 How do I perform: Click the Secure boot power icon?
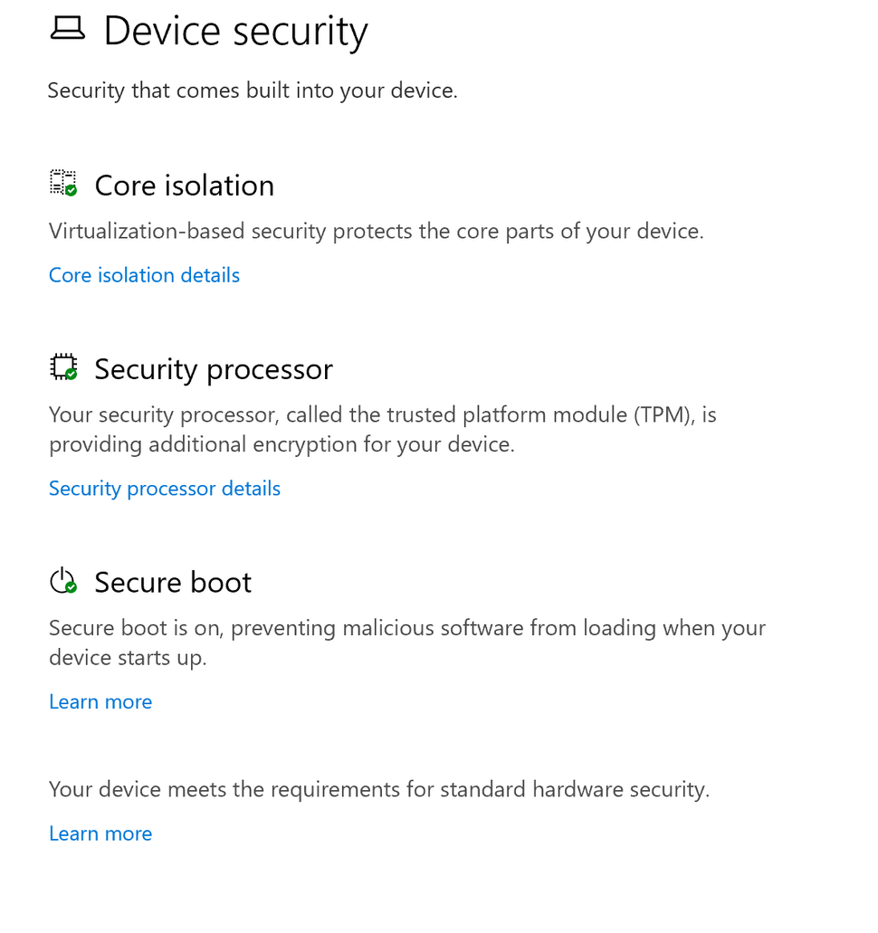click(61, 579)
